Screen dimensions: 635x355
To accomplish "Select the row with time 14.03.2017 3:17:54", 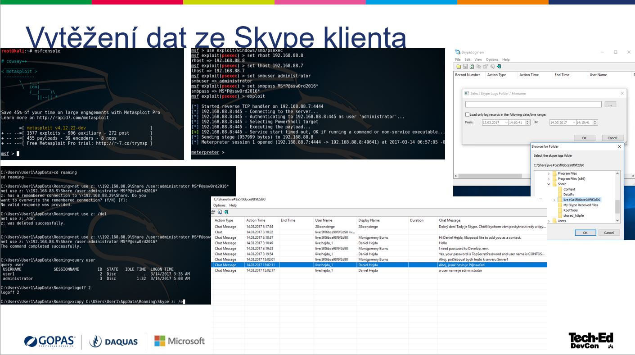I will click(x=380, y=227).
